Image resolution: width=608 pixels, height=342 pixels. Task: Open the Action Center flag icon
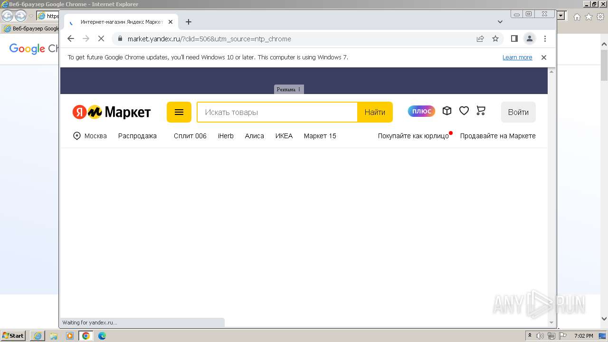[x=563, y=336]
